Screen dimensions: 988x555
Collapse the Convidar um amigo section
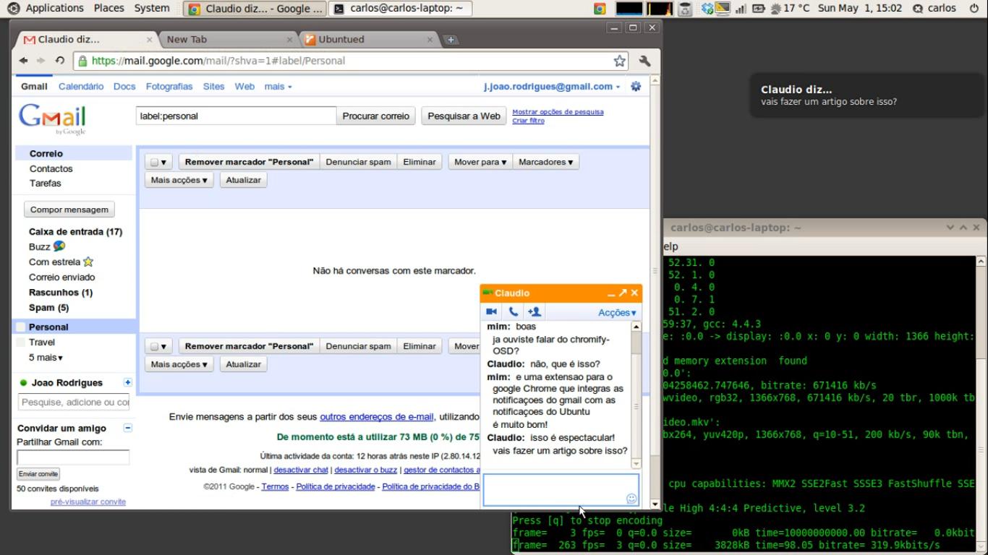(128, 428)
